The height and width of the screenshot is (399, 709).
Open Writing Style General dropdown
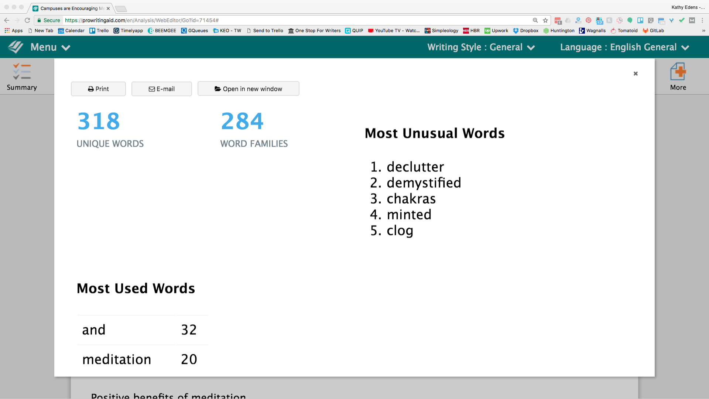(481, 47)
